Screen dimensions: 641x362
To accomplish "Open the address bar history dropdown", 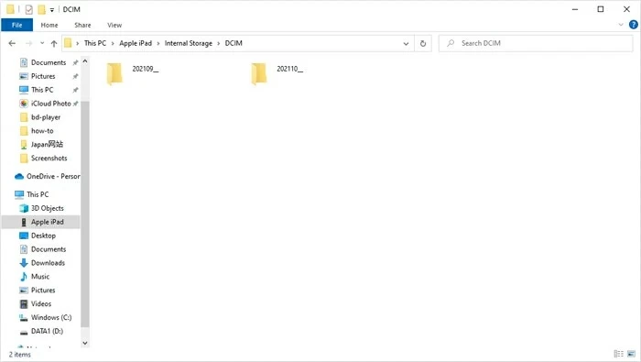I will [x=406, y=43].
